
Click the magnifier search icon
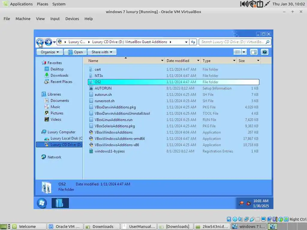(x=268, y=42)
